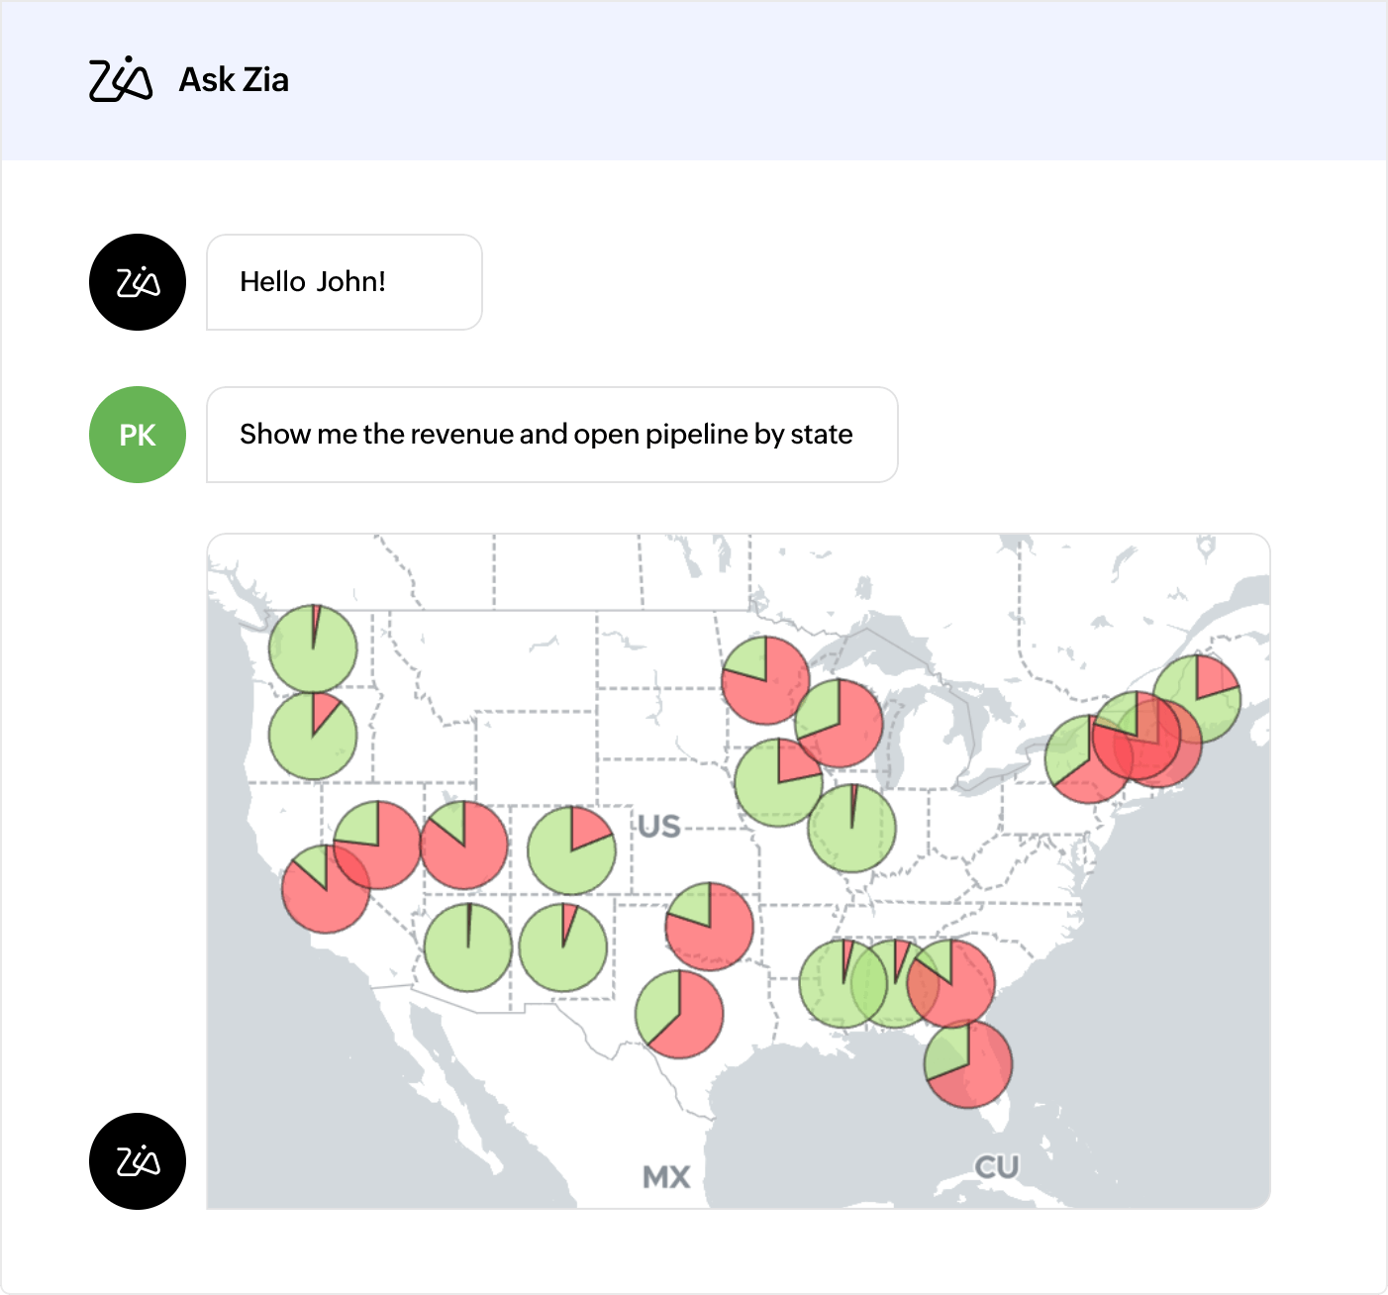The width and height of the screenshot is (1388, 1295).
Task: Select the Ask Zia header title
Action: [x=234, y=80]
